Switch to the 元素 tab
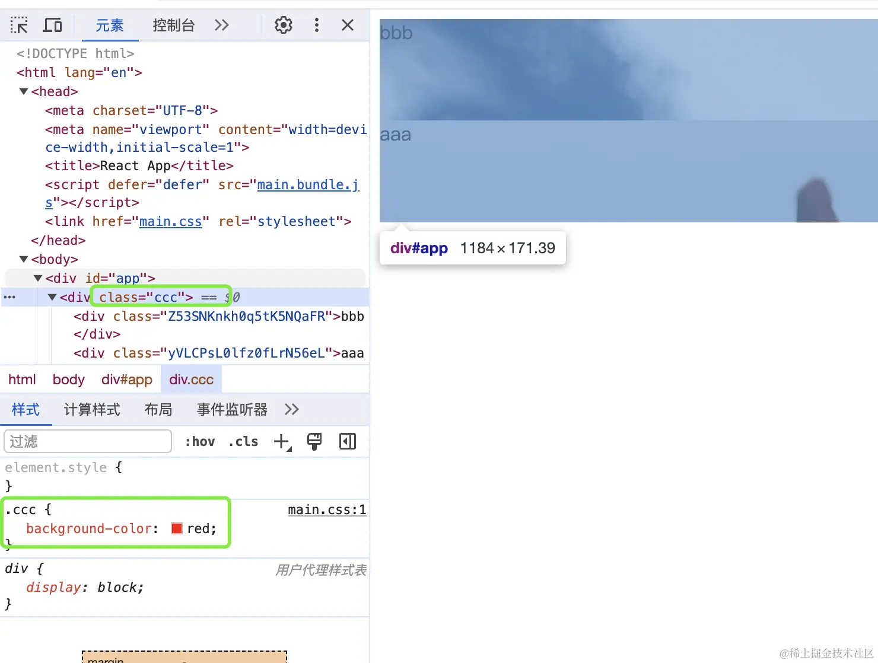The image size is (878, 663). 110,26
